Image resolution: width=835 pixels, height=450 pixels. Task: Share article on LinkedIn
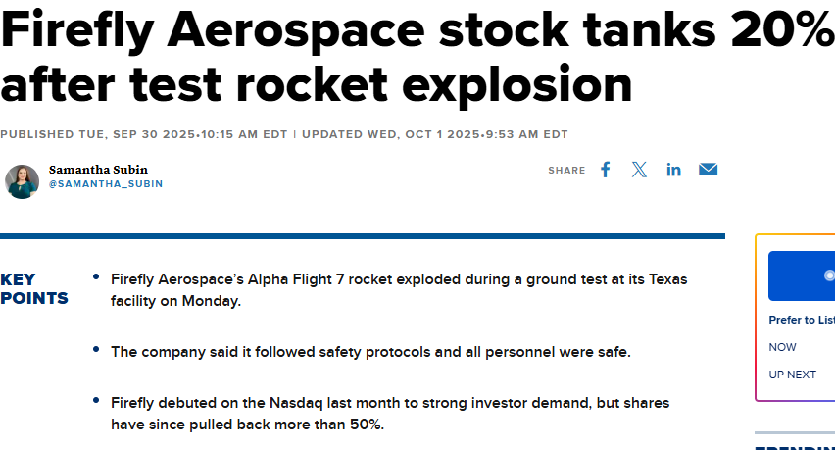[674, 170]
